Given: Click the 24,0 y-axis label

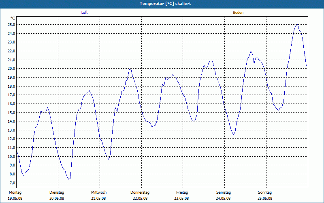Looking at the screenshot, I should [x=11, y=34].
